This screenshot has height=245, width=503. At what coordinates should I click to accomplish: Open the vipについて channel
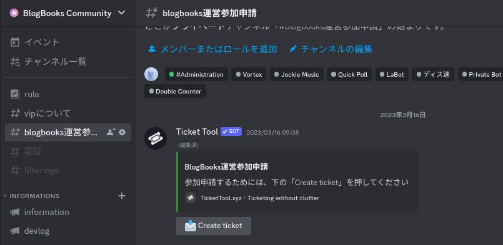(x=68, y=113)
